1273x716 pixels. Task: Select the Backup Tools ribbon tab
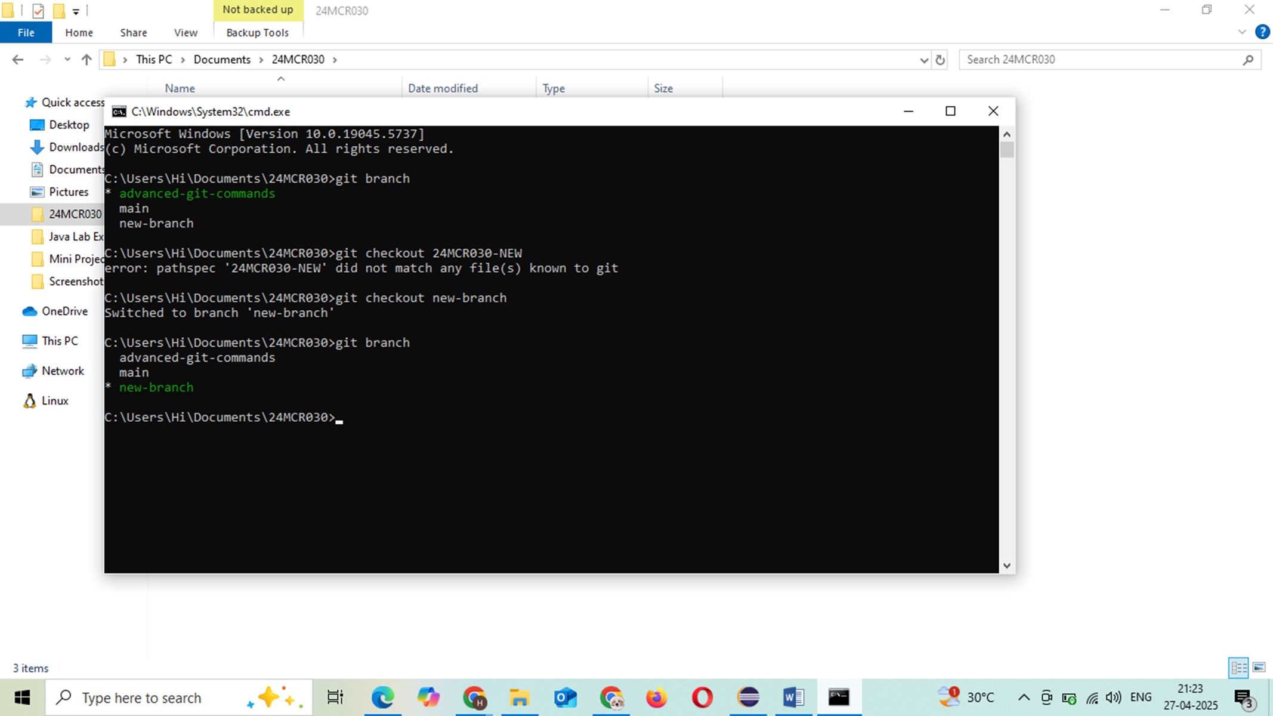tap(257, 33)
